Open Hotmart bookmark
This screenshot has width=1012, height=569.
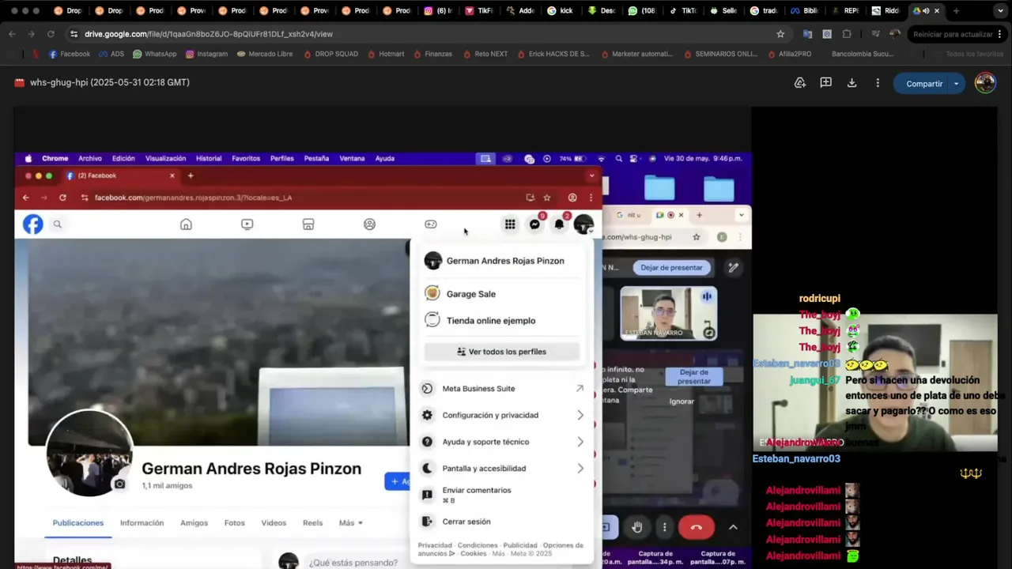(386, 54)
